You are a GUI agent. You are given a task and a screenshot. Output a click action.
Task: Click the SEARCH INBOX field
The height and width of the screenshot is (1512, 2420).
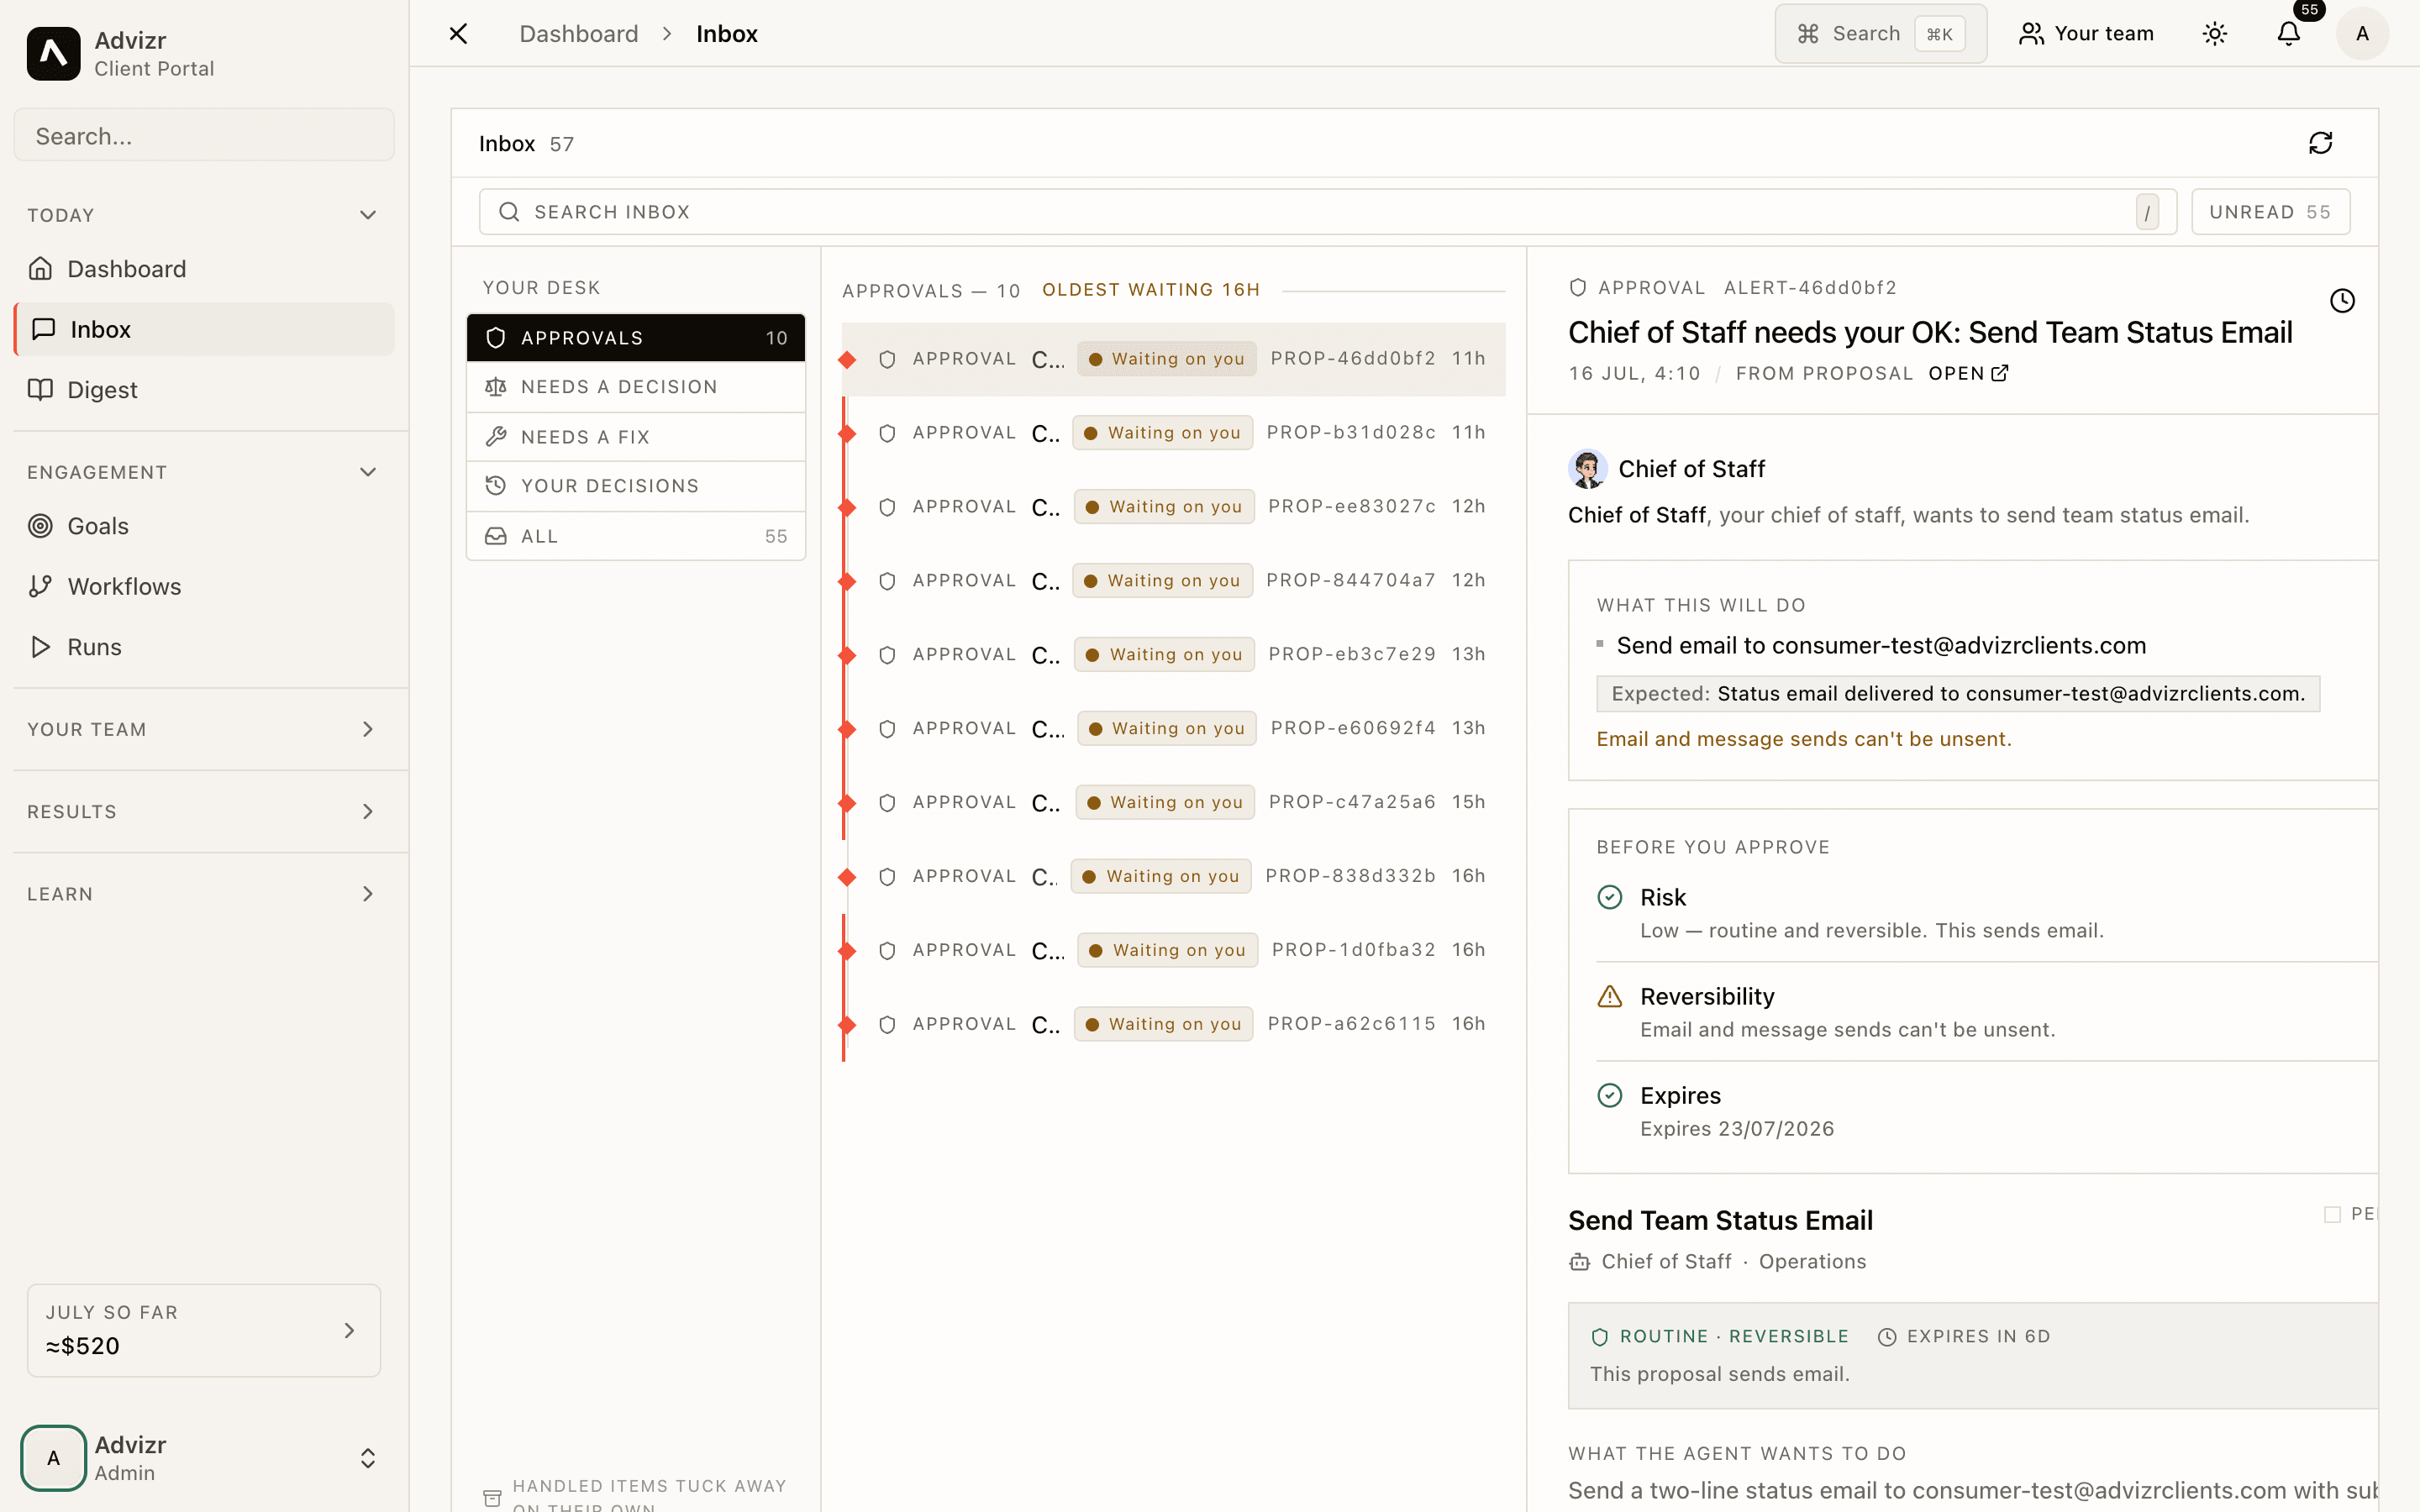coord(1327,212)
